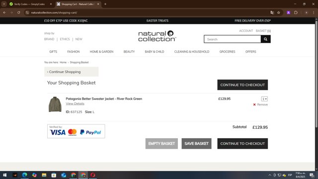Open a new browser tab

(x=105, y=4)
